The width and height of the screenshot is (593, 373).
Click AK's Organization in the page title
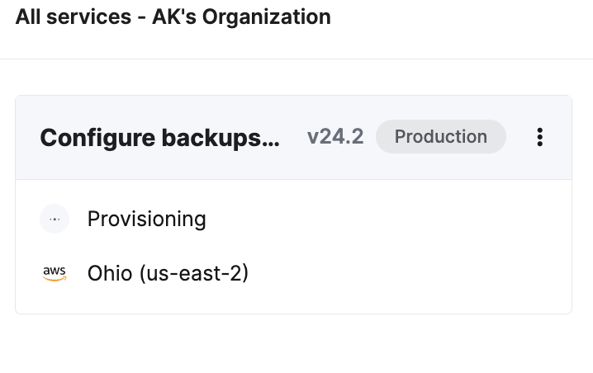(x=241, y=17)
